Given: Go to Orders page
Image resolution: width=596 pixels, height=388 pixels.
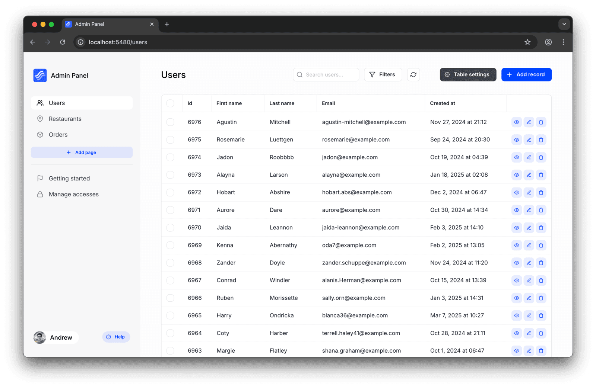Looking at the screenshot, I should [82, 135].
